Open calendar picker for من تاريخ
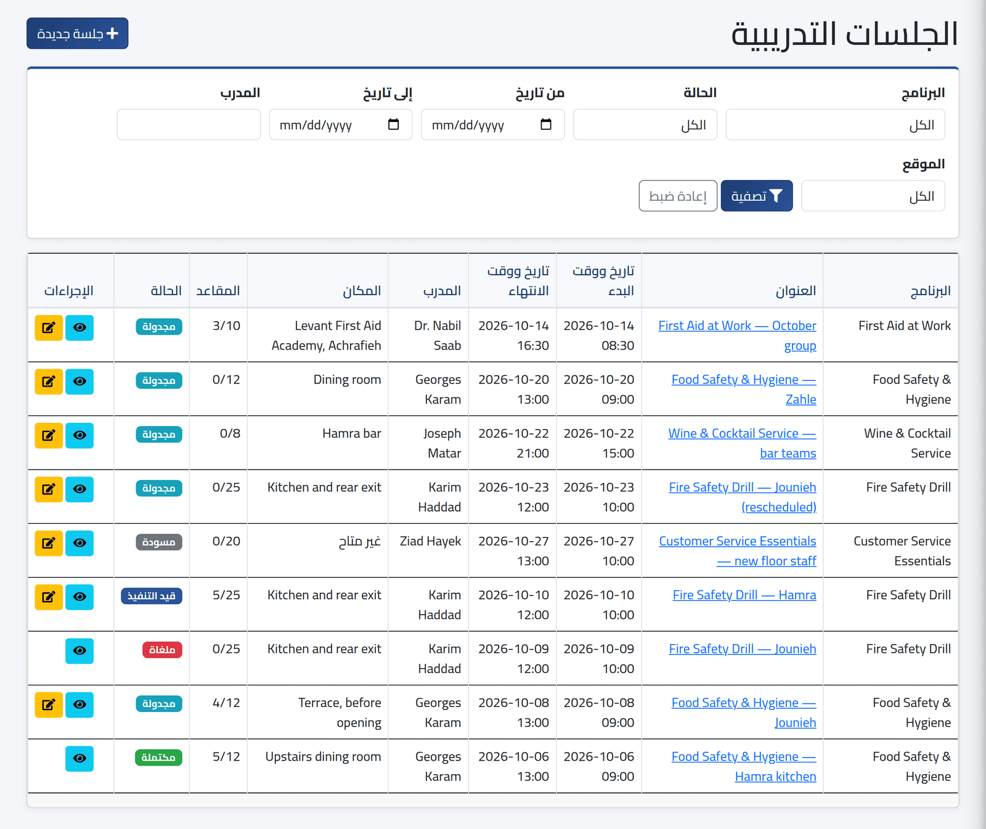This screenshot has height=829, width=986. tap(546, 125)
